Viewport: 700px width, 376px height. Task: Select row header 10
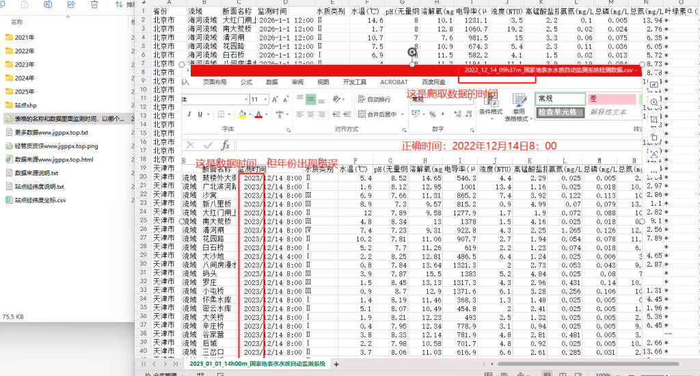click(144, 90)
